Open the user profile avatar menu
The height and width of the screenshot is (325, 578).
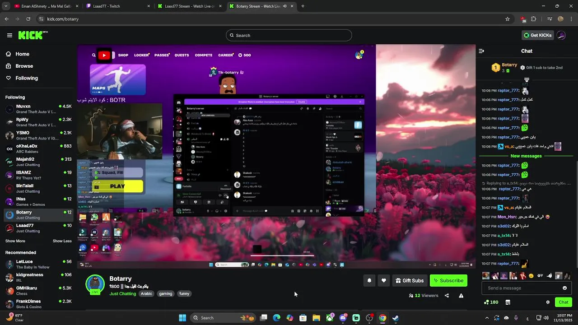click(561, 35)
